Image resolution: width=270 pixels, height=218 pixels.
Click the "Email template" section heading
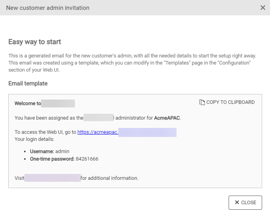pos(28,83)
